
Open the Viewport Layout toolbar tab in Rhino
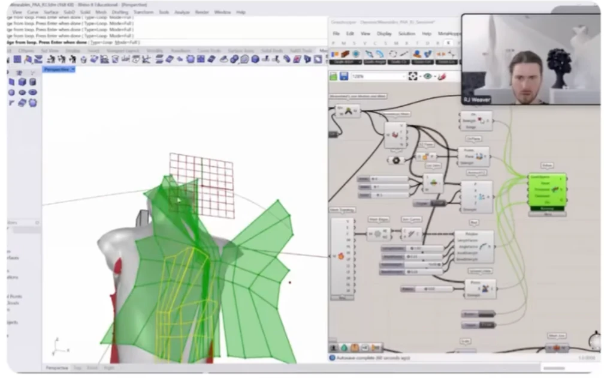coord(123,50)
